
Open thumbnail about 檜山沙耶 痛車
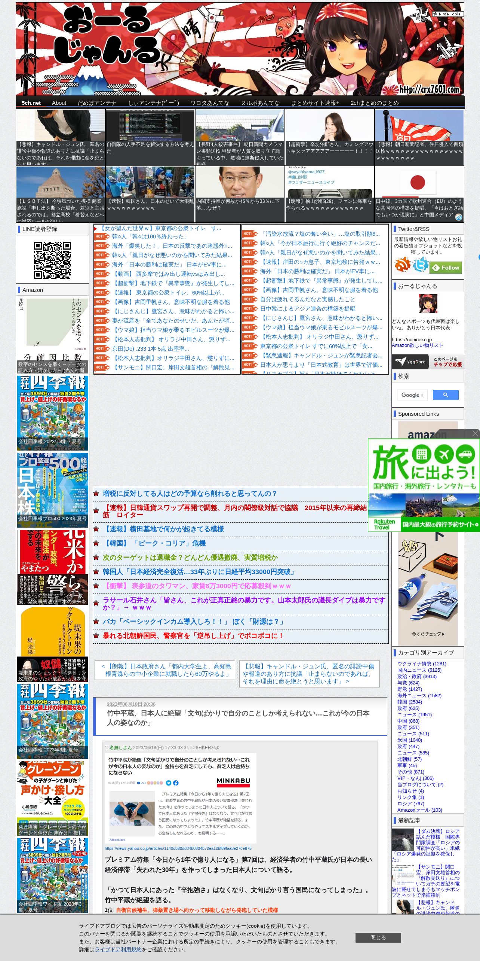coord(330,194)
